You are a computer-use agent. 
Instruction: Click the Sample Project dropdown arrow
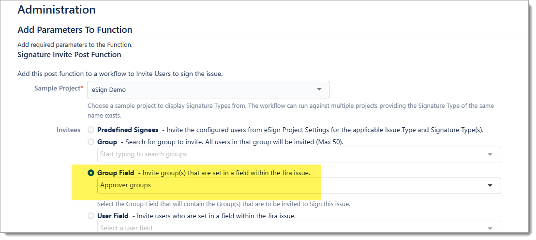pos(319,90)
